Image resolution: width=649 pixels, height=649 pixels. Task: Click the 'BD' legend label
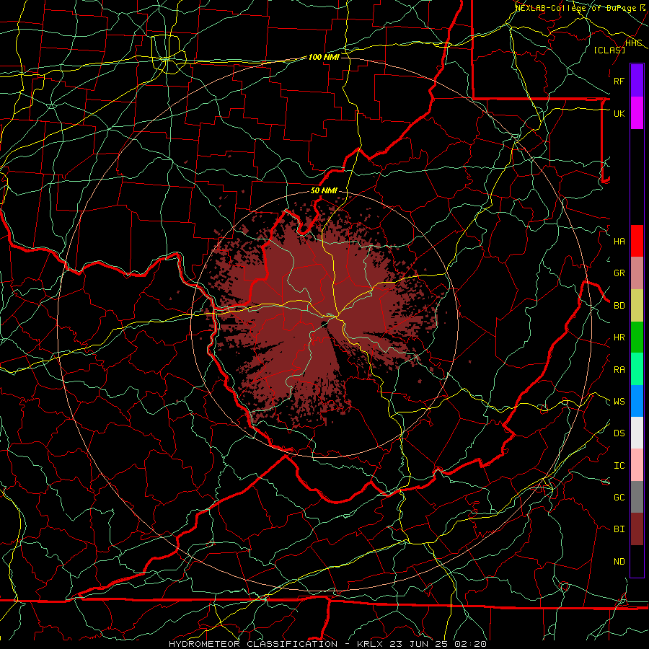click(x=619, y=306)
